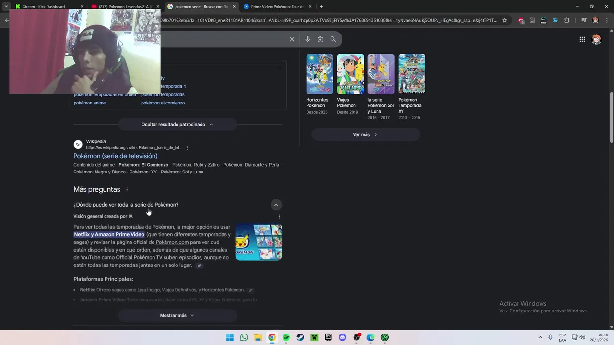The height and width of the screenshot is (345, 614).
Task: Click the magnifying glass search icon
Action: (x=333, y=39)
